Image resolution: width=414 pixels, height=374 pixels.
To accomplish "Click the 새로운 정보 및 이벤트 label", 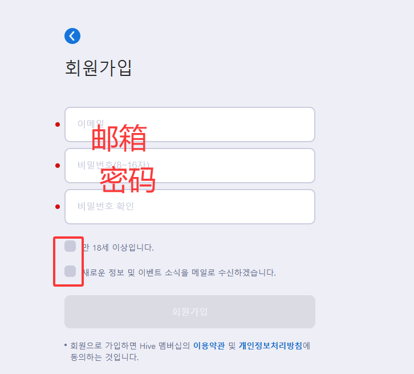I will 180,272.
